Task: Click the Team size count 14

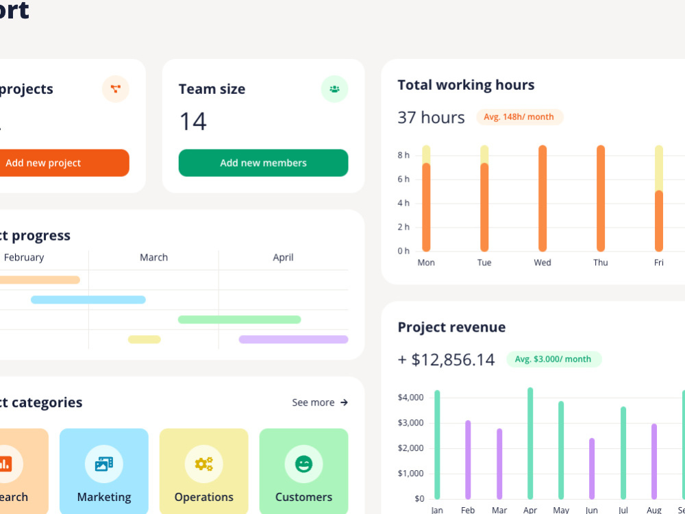Action: [x=192, y=121]
